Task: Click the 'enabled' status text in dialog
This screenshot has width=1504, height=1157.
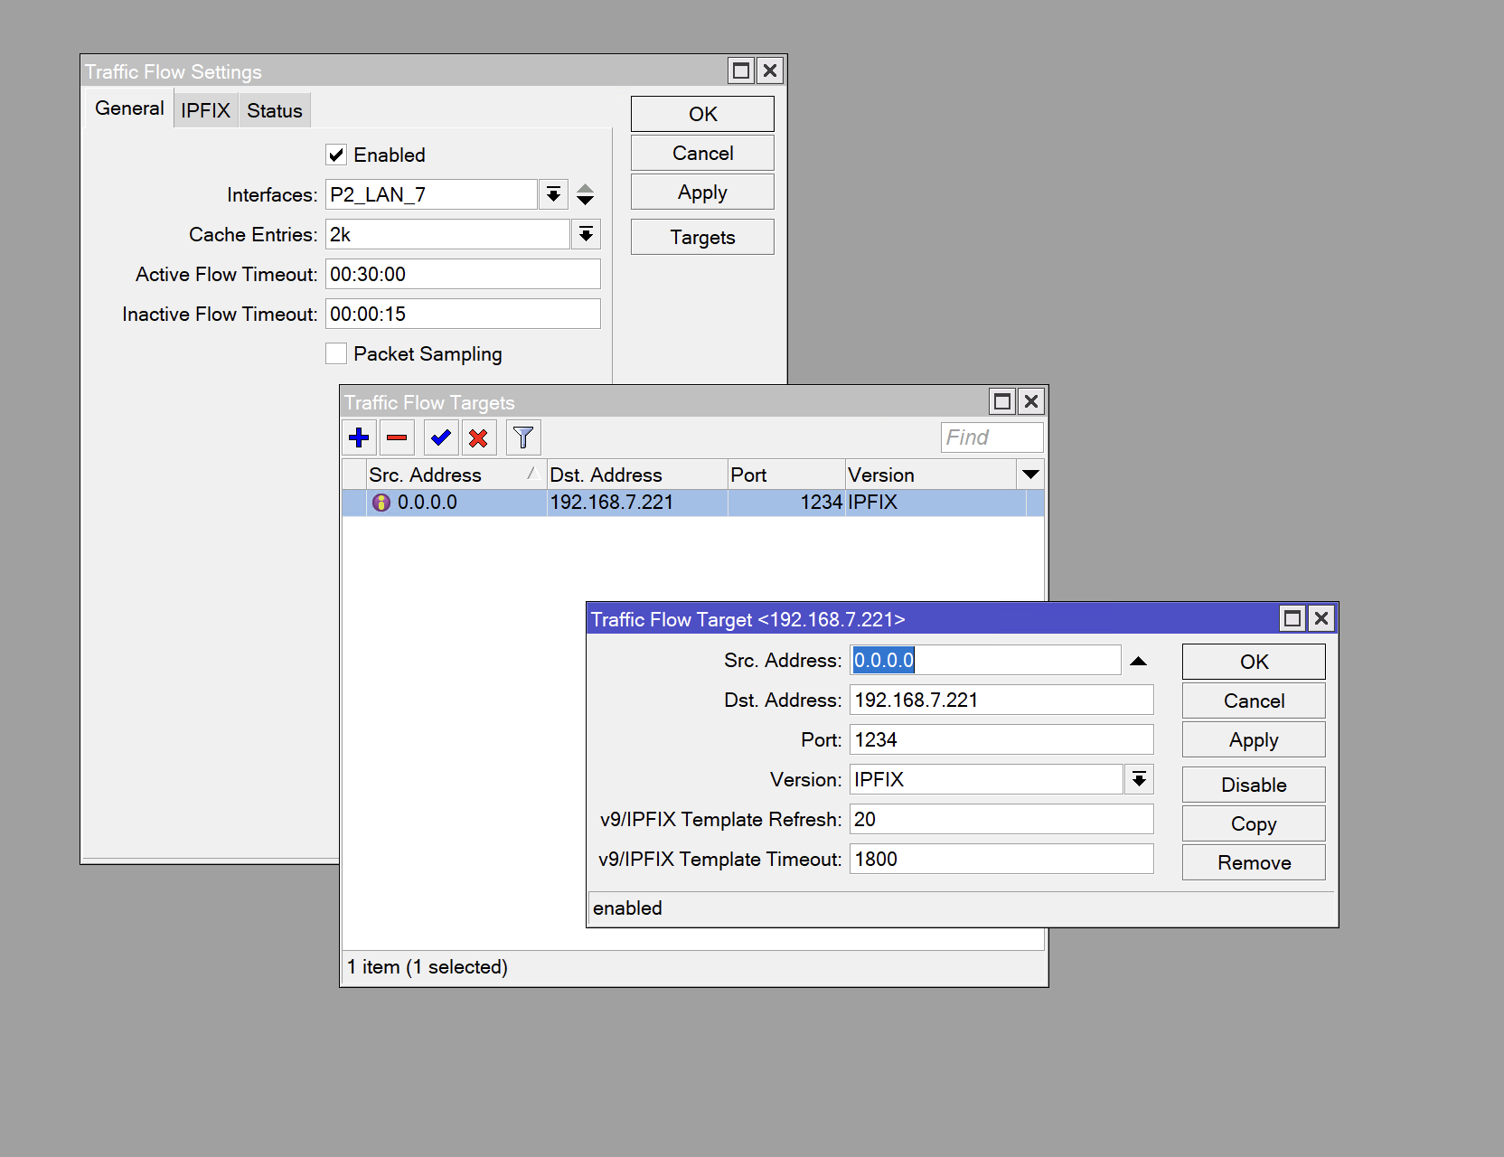Action: point(627,908)
